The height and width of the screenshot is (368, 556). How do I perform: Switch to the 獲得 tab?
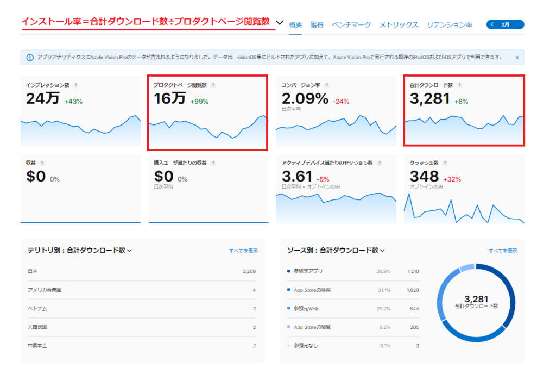tap(317, 24)
